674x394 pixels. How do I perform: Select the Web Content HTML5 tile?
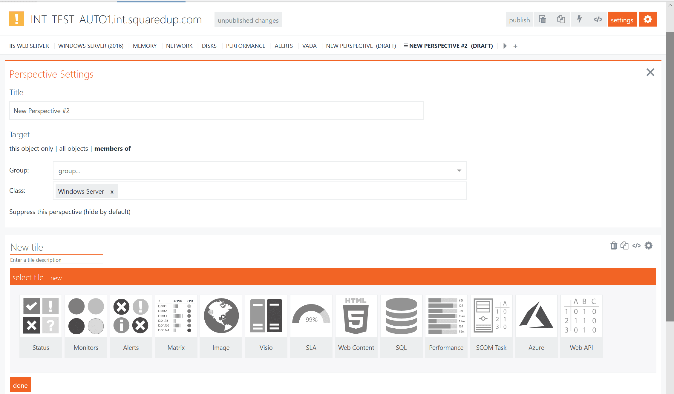tap(356, 326)
